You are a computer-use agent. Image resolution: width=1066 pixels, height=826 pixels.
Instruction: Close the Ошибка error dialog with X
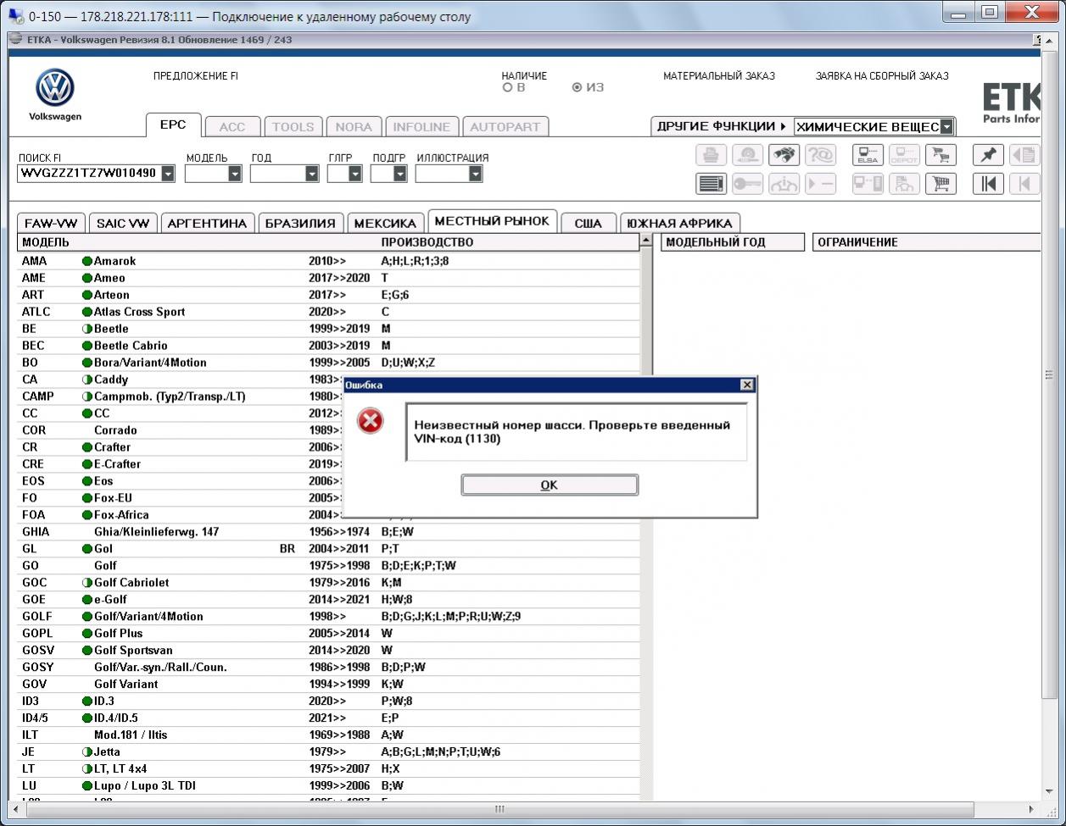[x=746, y=385]
